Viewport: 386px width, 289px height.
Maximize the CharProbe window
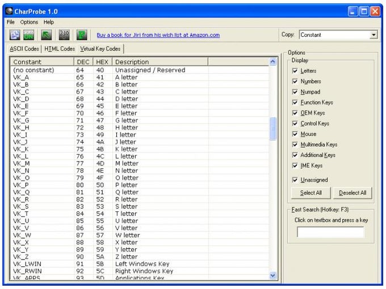[364, 11]
